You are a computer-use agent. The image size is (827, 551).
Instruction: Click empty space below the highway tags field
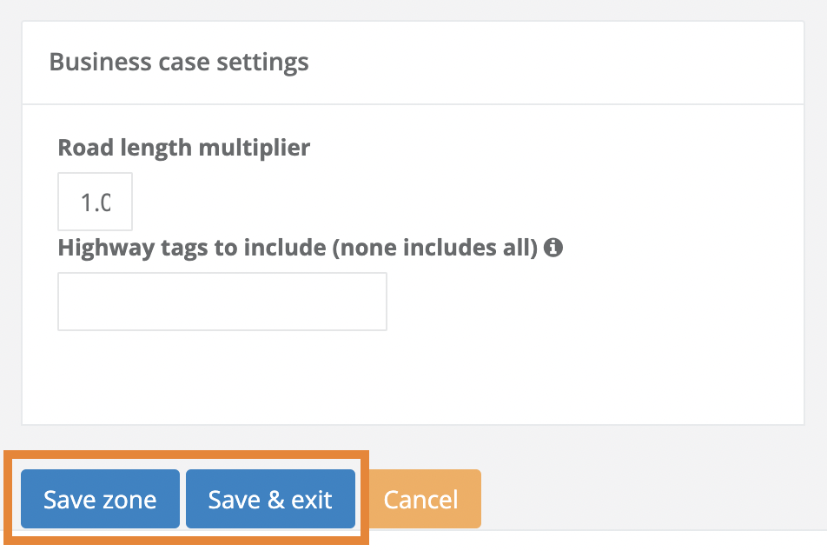[x=347, y=378]
